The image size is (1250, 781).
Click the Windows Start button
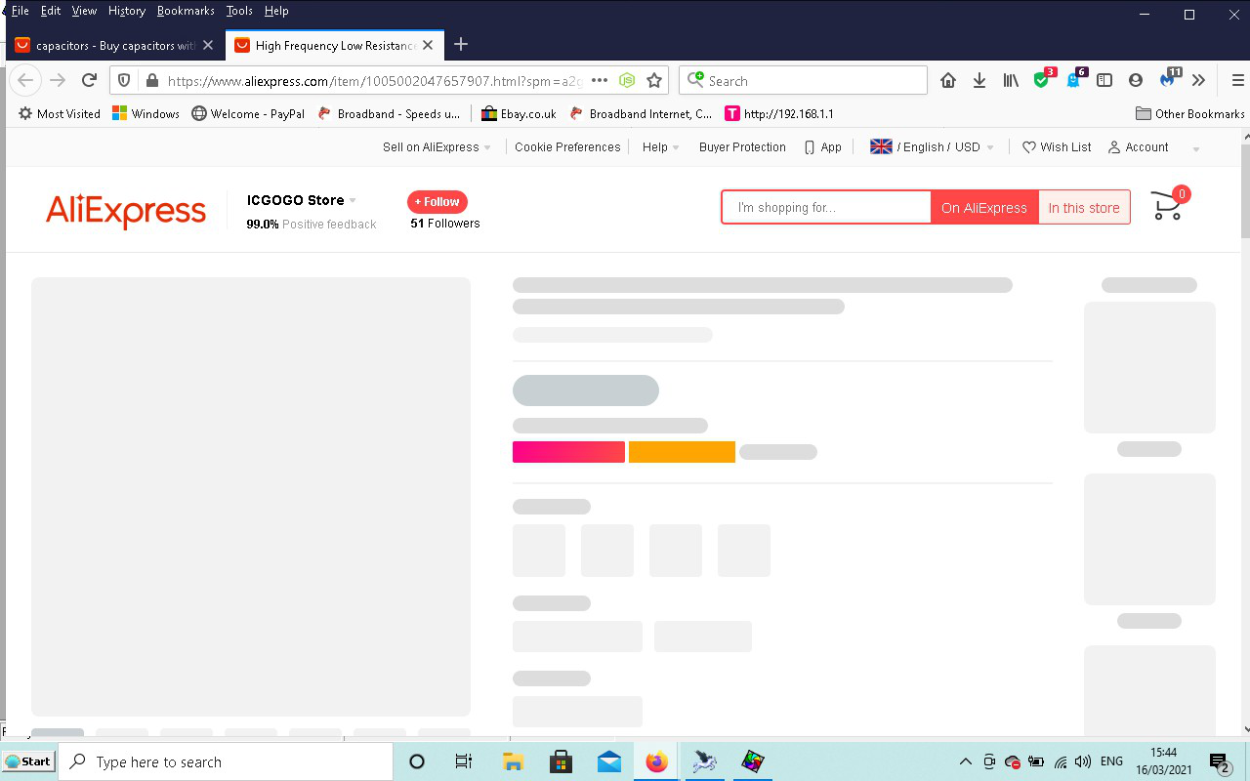(28, 761)
